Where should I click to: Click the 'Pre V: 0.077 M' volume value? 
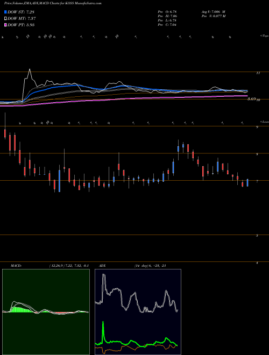(214, 16)
